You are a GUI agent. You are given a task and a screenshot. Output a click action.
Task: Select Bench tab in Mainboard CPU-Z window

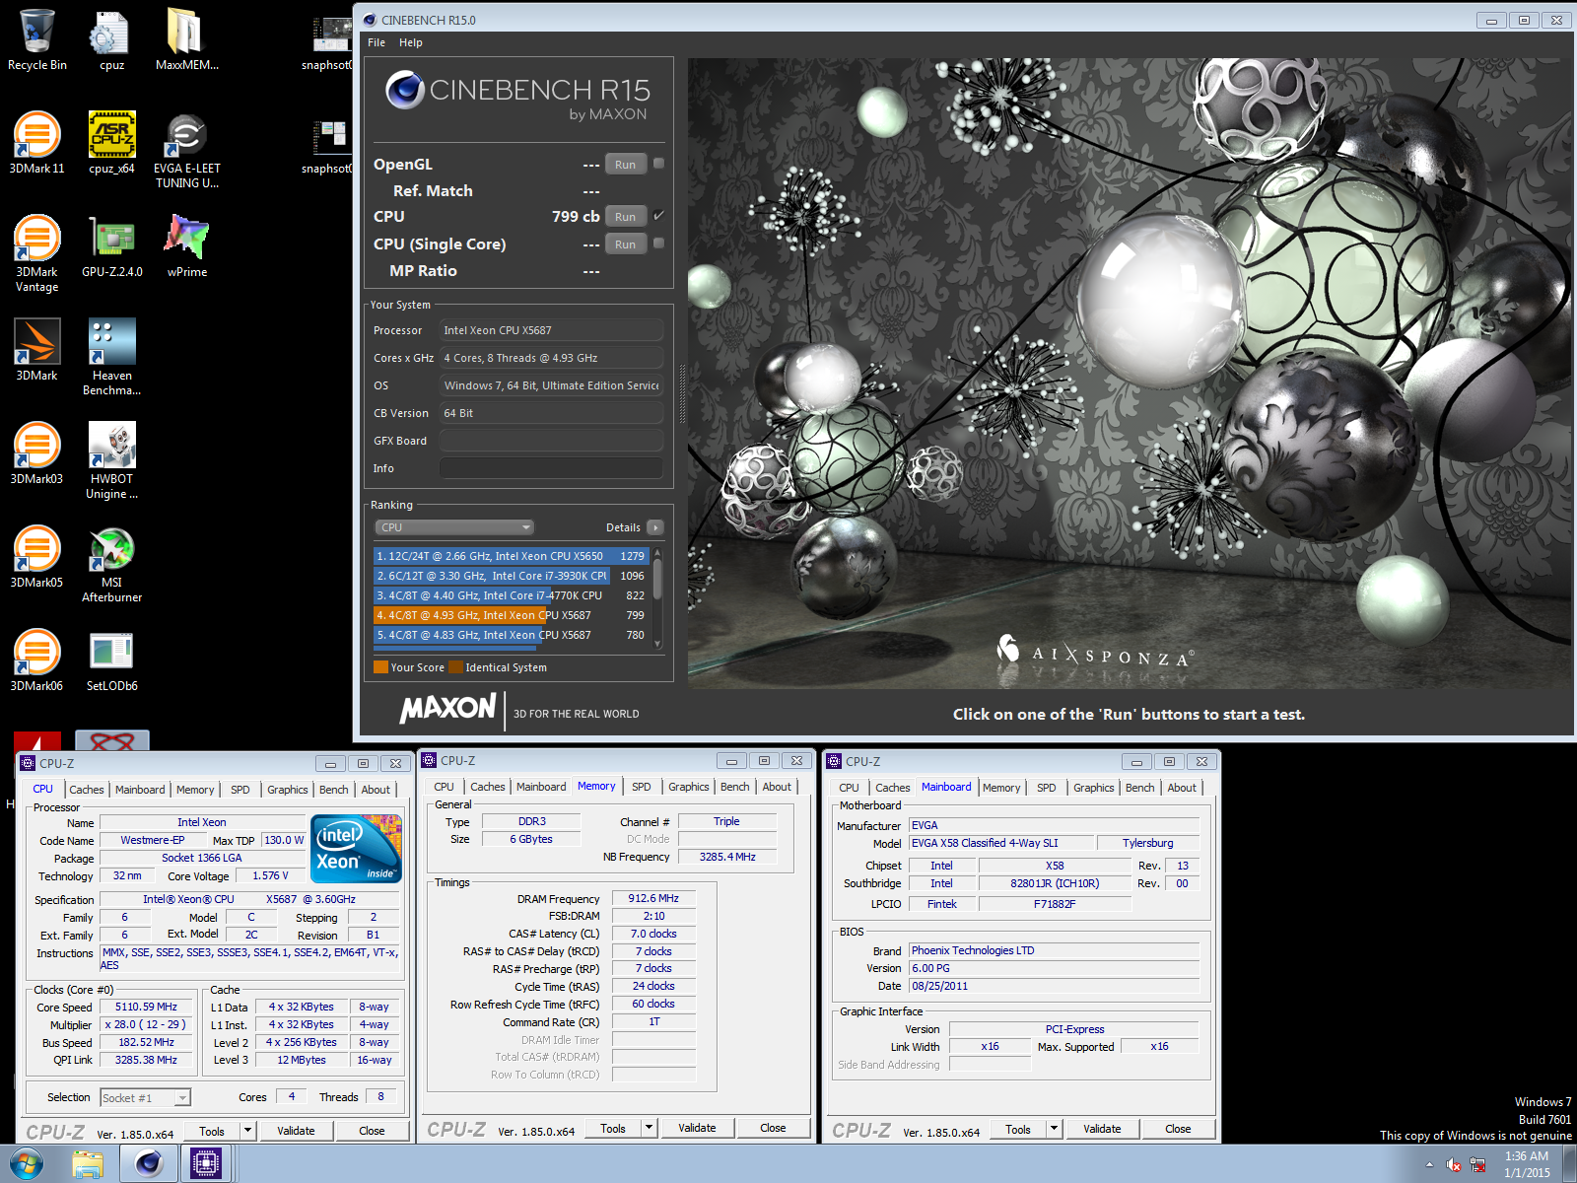coord(1140,788)
